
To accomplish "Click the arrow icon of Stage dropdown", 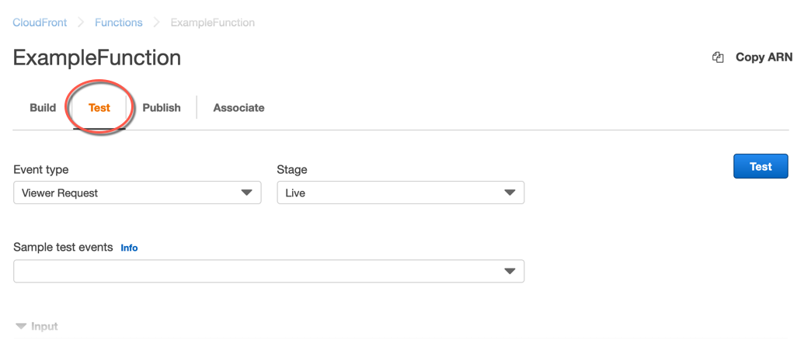I will click(510, 193).
